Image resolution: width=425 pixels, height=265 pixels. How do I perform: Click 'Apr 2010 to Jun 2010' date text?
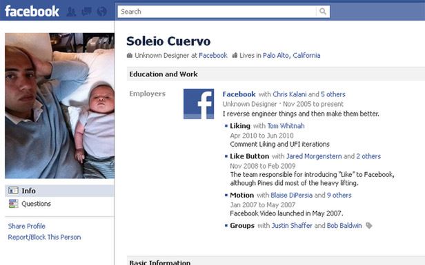click(262, 136)
